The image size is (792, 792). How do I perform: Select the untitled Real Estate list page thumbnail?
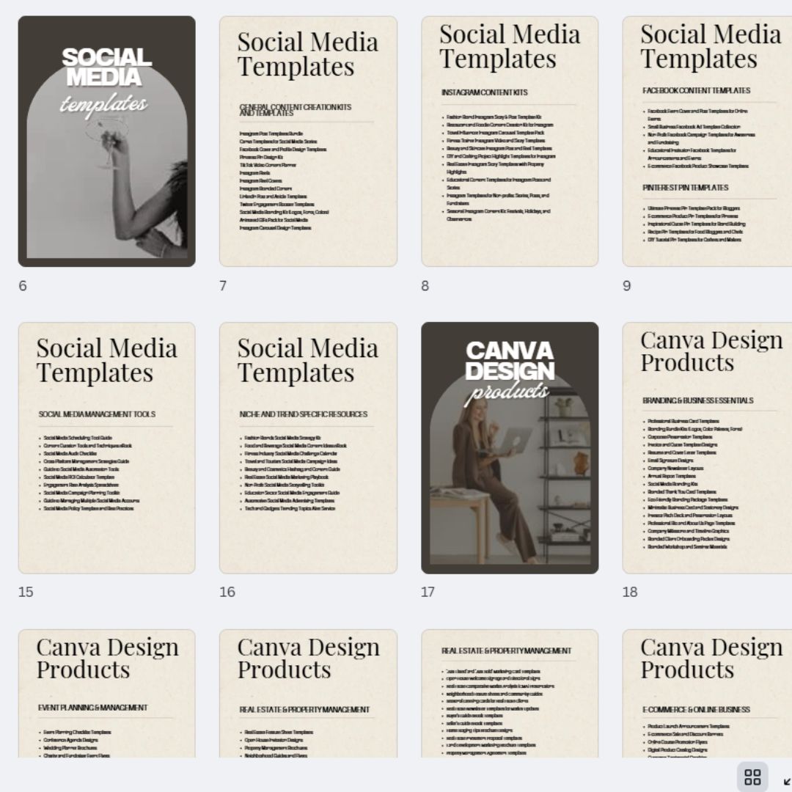[510, 693]
